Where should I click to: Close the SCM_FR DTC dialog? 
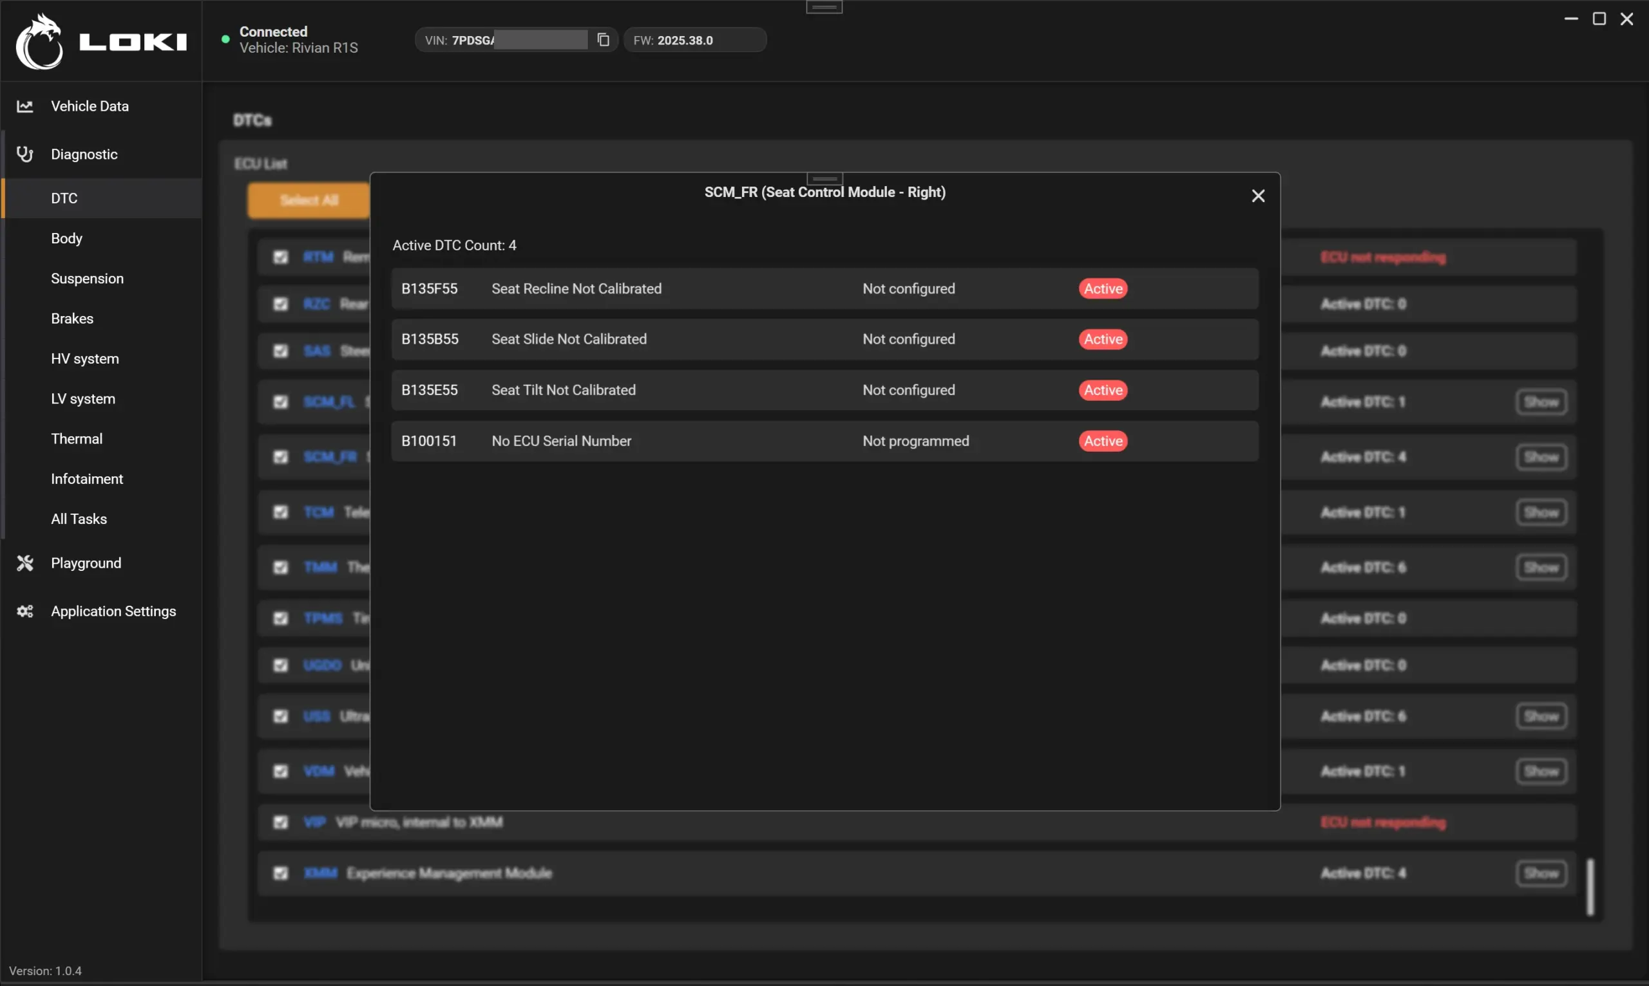pyautogui.click(x=1258, y=196)
